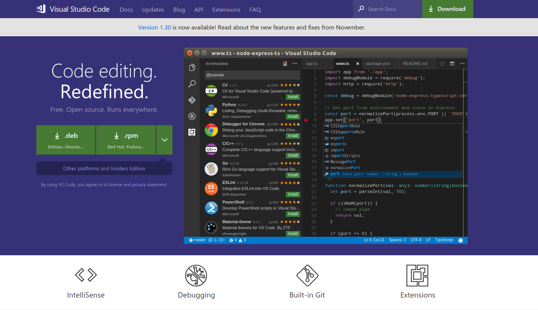
Task: Open the Extensions panel more actions ellipsis
Action: click(295, 63)
